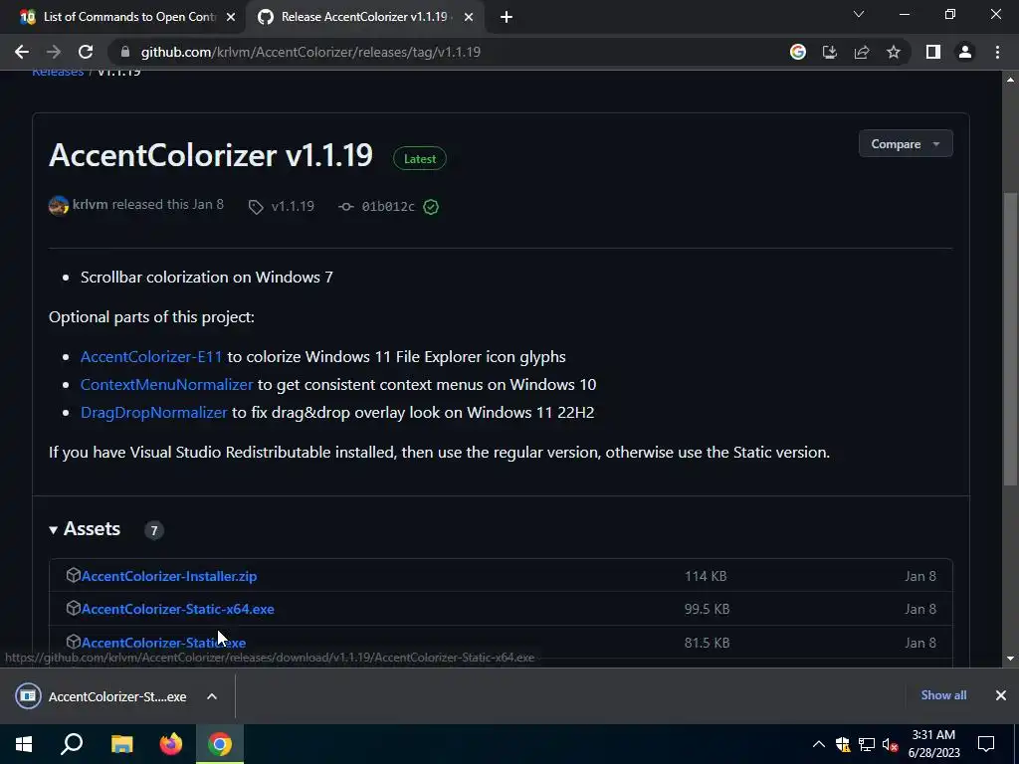
Task: Close the Release AccentColorizer tab
Action: [469, 18]
